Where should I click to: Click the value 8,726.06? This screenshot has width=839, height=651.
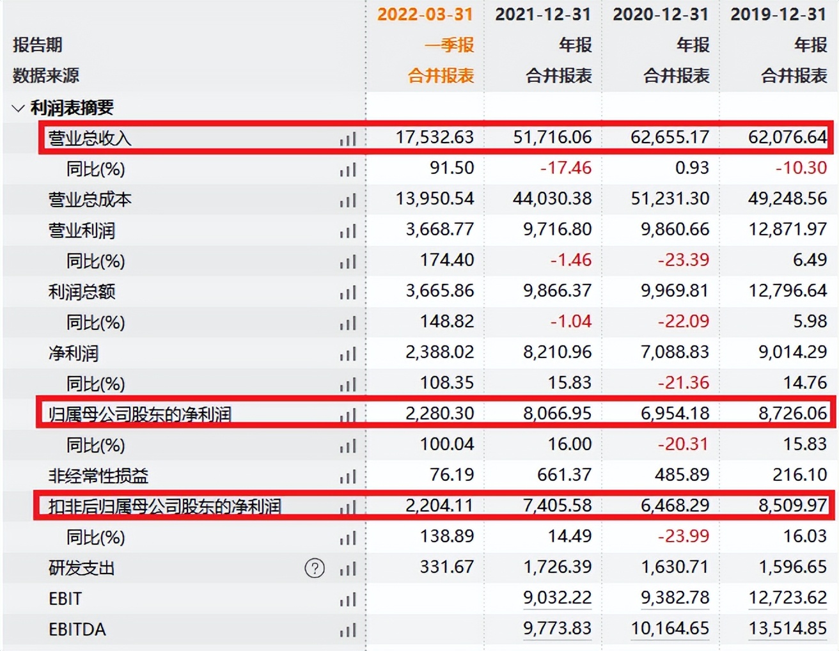tap(793, 414)
